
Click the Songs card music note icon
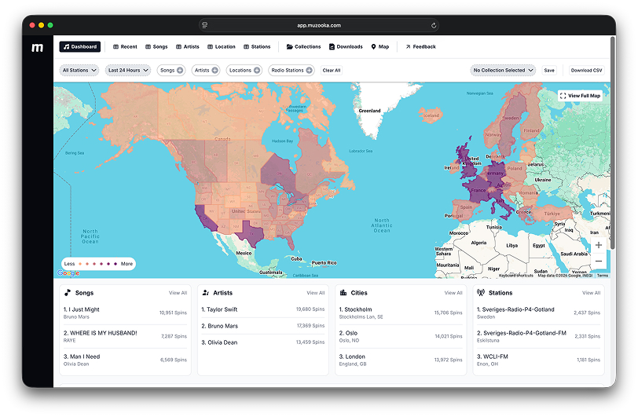[68, 292]
